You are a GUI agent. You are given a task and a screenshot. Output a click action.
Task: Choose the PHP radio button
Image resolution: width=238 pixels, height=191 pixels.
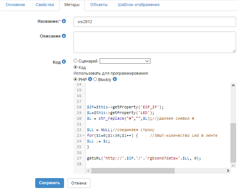coord(75,79)
